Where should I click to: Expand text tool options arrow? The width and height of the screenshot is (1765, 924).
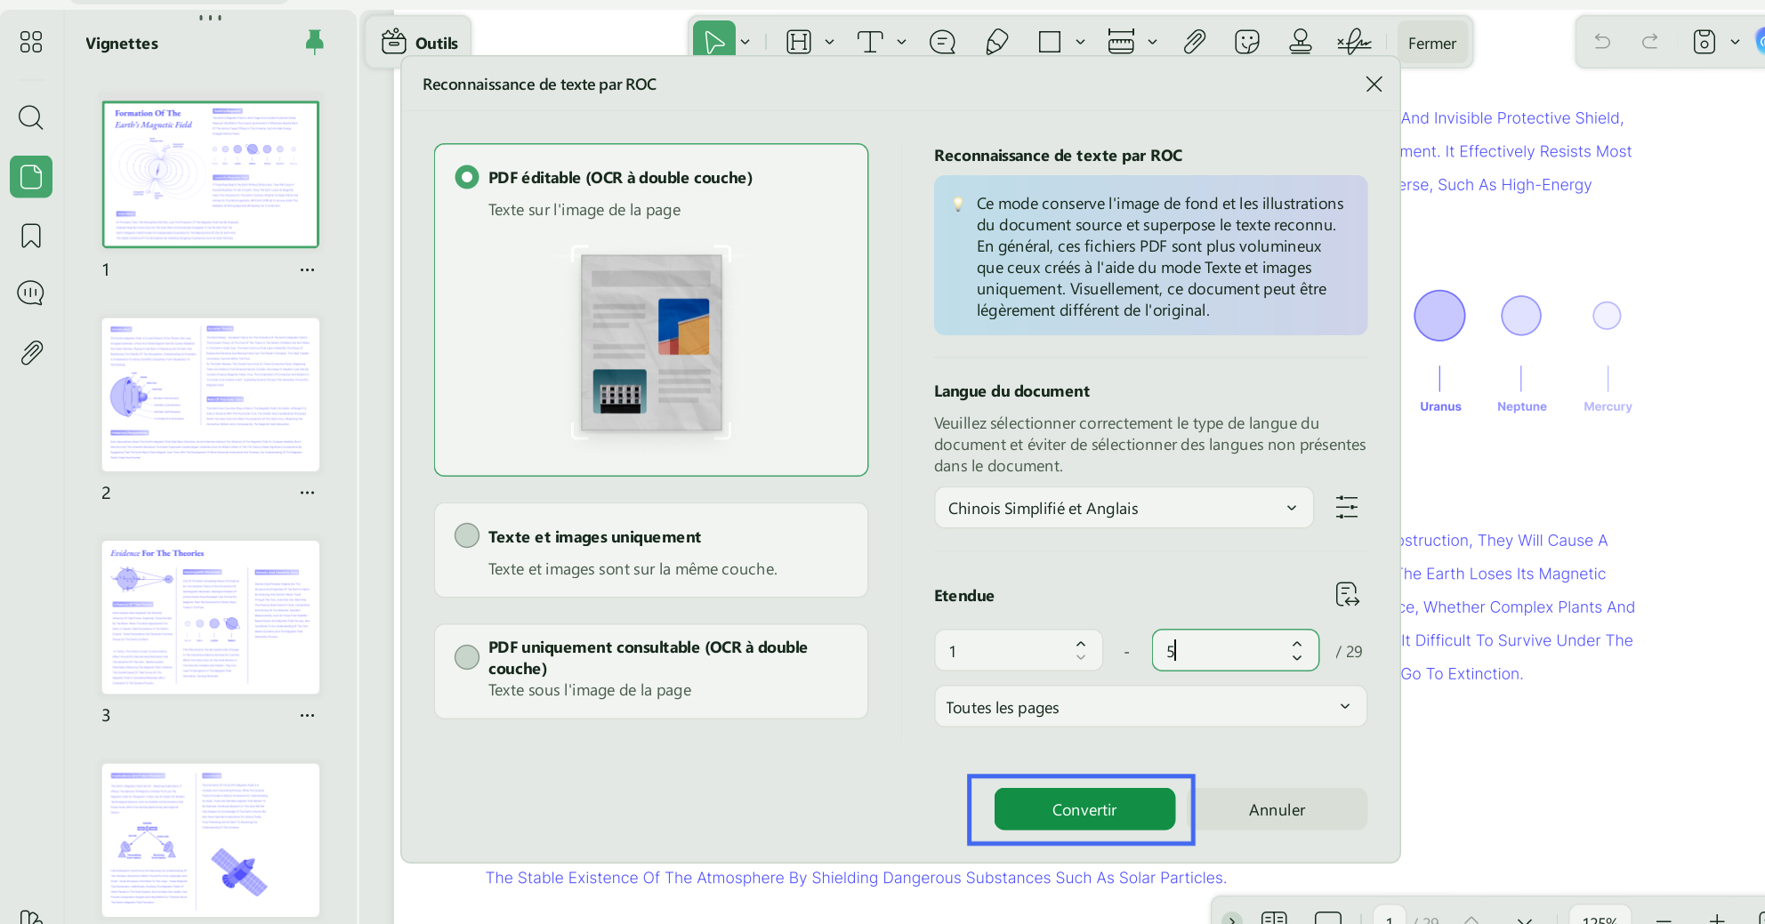pos(901,42)
